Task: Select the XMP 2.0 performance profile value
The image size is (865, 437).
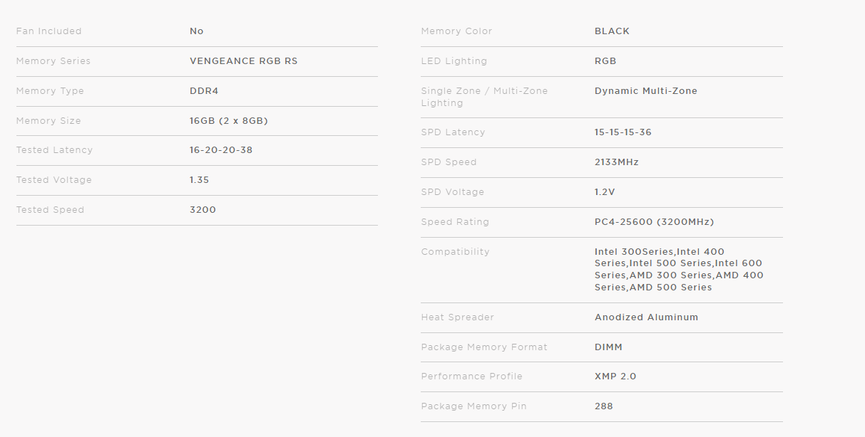Action: [615, 377]
